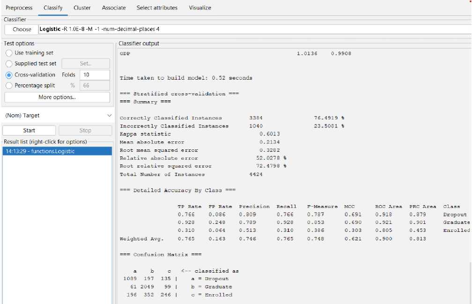Select Supplied test set option
Screen dimensions: 473x304
[x=31, y=64]
